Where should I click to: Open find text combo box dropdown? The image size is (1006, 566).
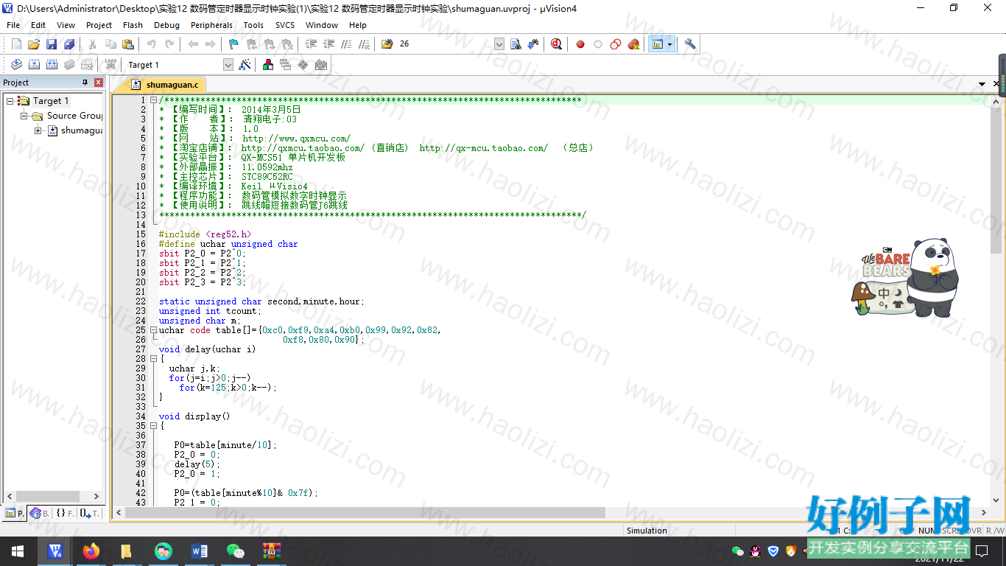coord(499,44)
